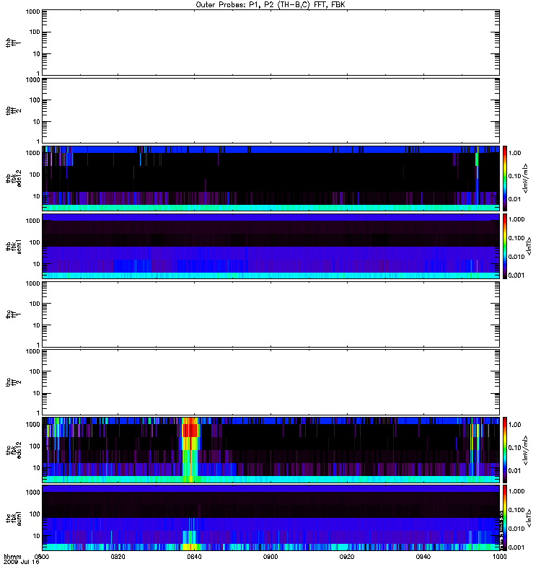Click the 'thb fff 2' panel label
This screenshot has height=577, width=541.
pos(13,111)
